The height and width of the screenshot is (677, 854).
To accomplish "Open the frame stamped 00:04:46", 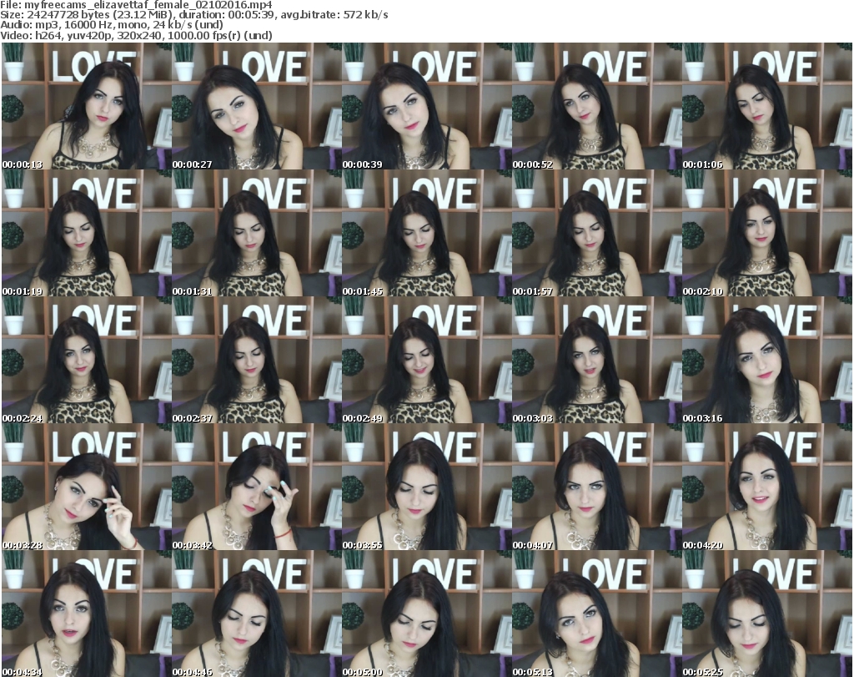I will (x=257, y=614).
